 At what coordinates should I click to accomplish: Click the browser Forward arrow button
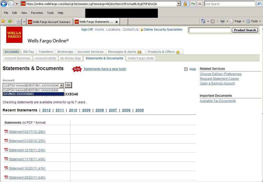tap(11, 4)
